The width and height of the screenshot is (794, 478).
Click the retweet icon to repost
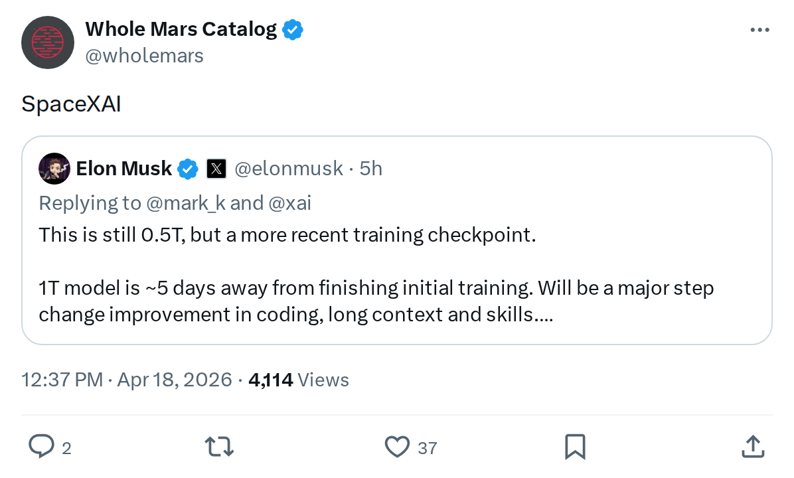(218, 447)
